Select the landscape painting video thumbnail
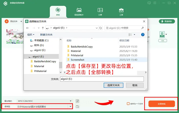This screenshot has height=113, width=179. [15, 36]
